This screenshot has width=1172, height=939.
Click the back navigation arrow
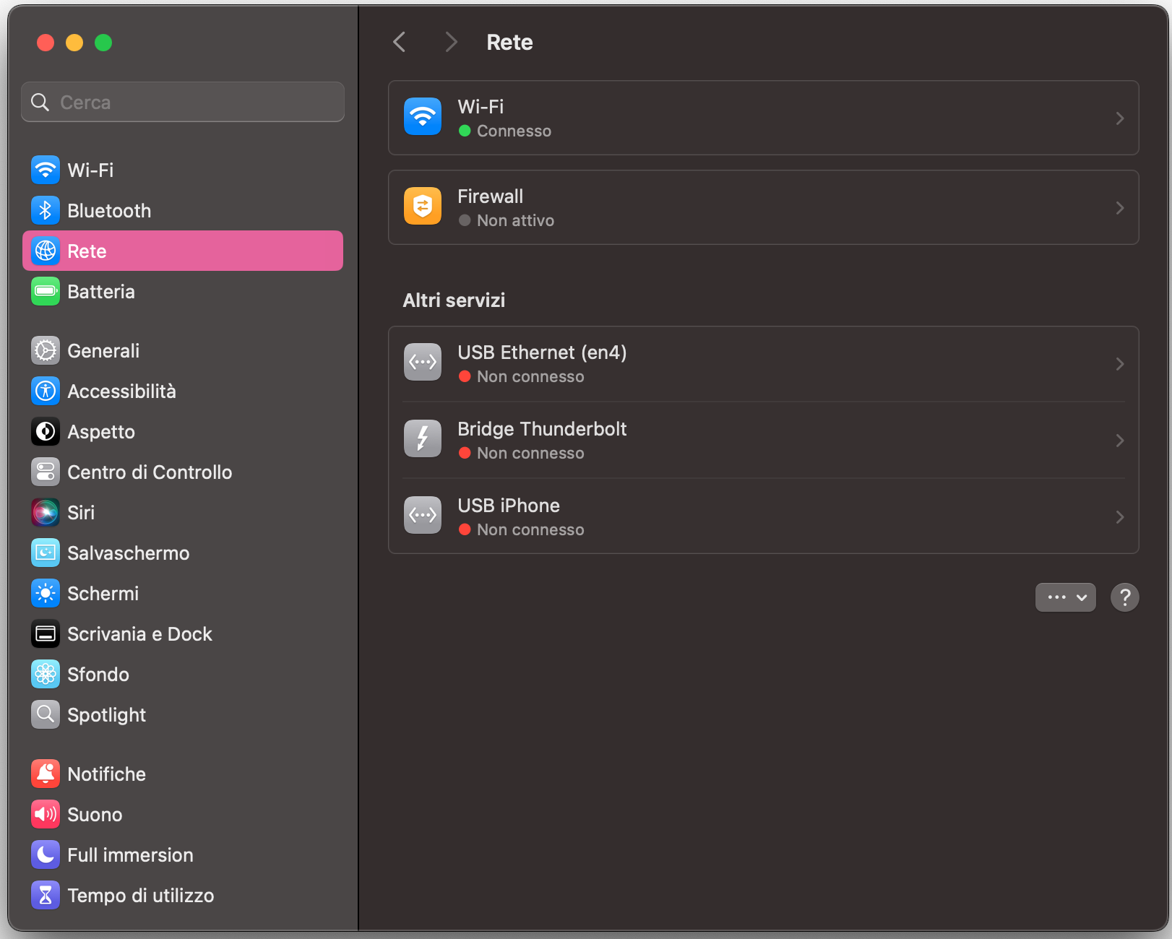399,42
